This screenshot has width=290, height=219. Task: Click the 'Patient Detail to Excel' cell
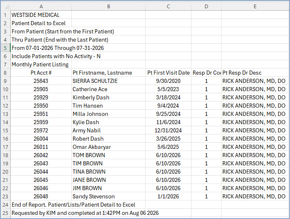click(41, 24)
